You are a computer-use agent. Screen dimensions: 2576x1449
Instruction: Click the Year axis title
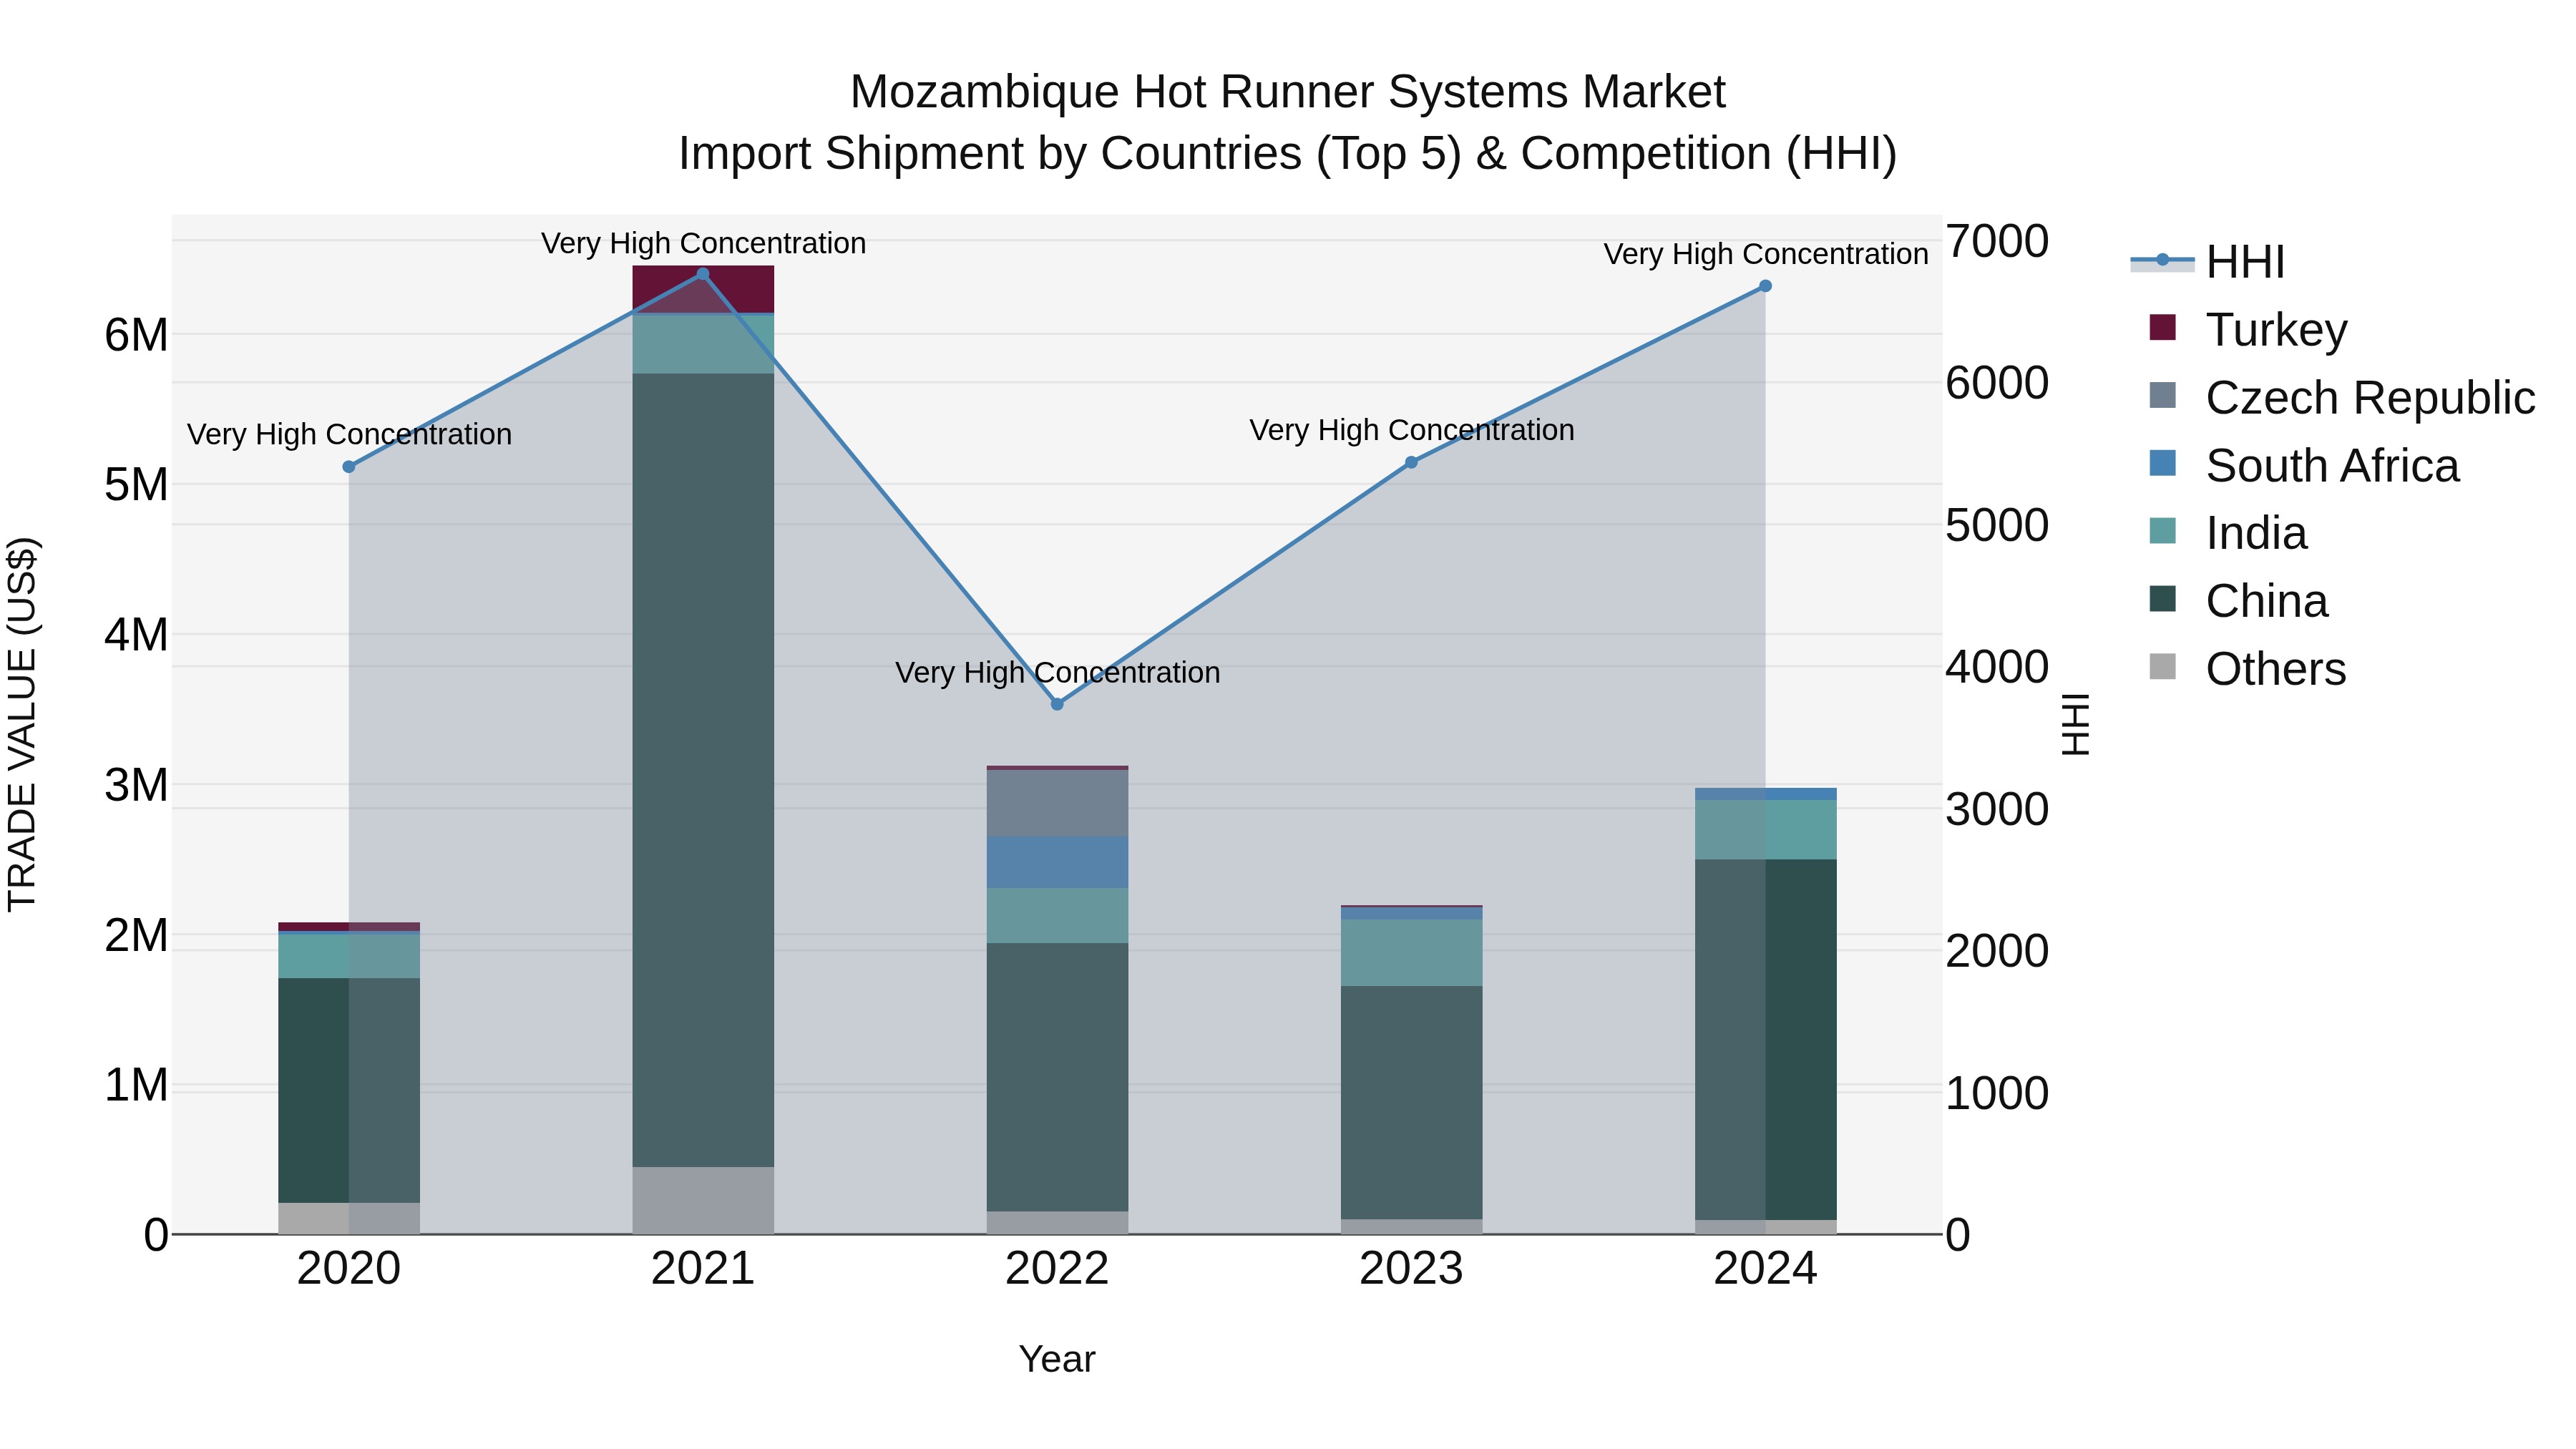pos(1057,1360)
